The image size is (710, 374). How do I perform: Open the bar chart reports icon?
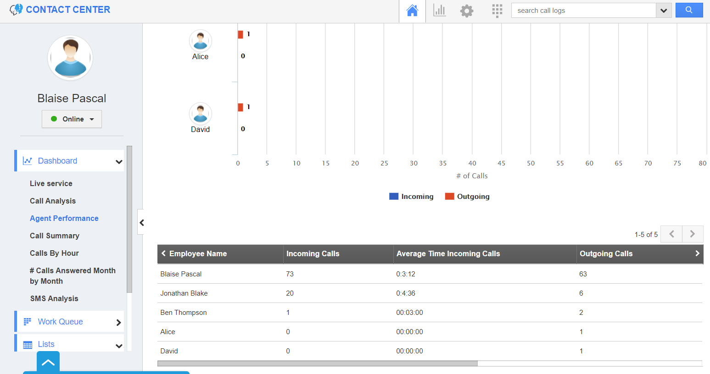(439, 11)
